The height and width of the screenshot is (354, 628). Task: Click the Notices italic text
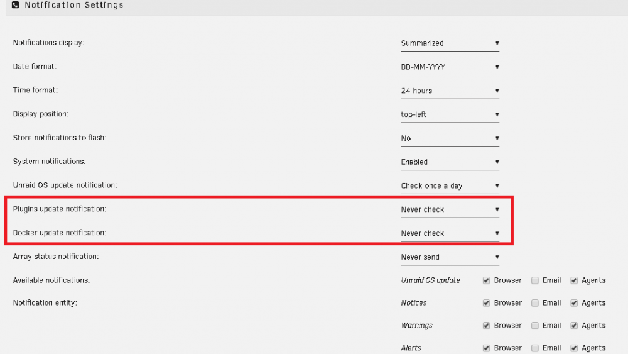pyautogui.click(x=414, y=303)
